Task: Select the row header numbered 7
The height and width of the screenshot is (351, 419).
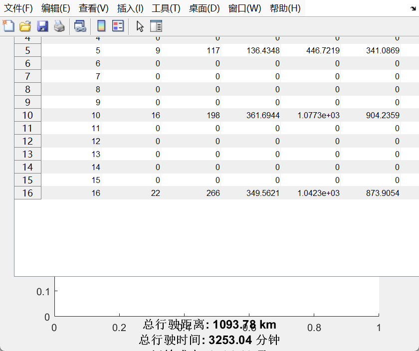Action: point(27,76)
